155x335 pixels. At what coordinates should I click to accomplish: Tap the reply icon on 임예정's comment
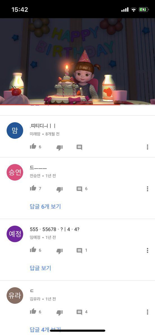[79, 250]
